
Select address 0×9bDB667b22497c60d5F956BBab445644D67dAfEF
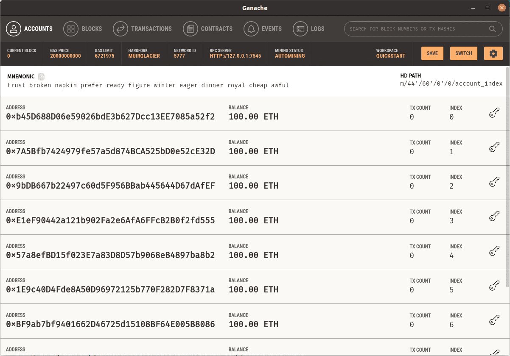[x=110, y=186]
